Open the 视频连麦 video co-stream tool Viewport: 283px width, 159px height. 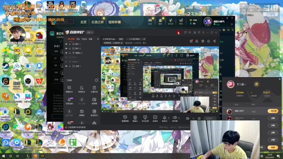pyautogui.click(x=69, y=101)
